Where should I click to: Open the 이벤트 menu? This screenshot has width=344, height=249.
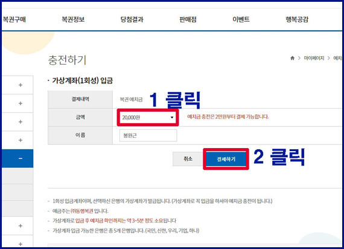click(x=241, y=19)
